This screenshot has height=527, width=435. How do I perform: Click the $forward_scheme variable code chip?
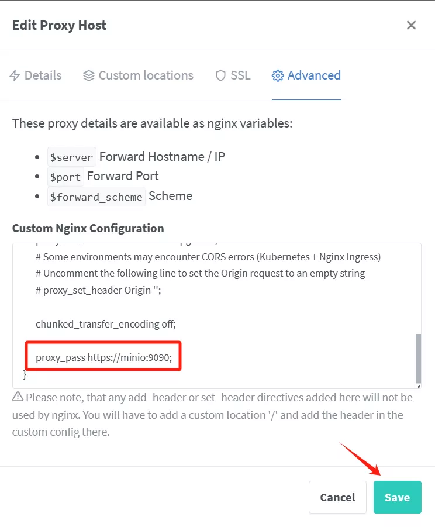[x=96, y=197]
